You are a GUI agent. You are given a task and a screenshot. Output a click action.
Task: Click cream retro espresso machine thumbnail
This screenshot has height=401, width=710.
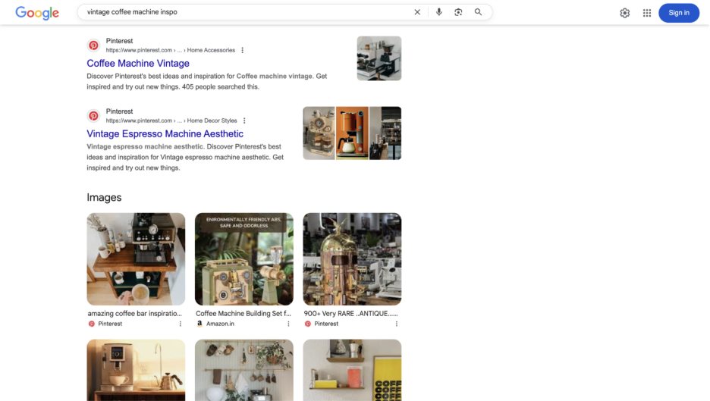pyautogui.click(x=319, y=133)
